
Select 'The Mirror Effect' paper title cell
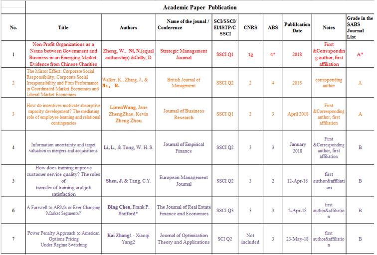click(x=63, y=83)
